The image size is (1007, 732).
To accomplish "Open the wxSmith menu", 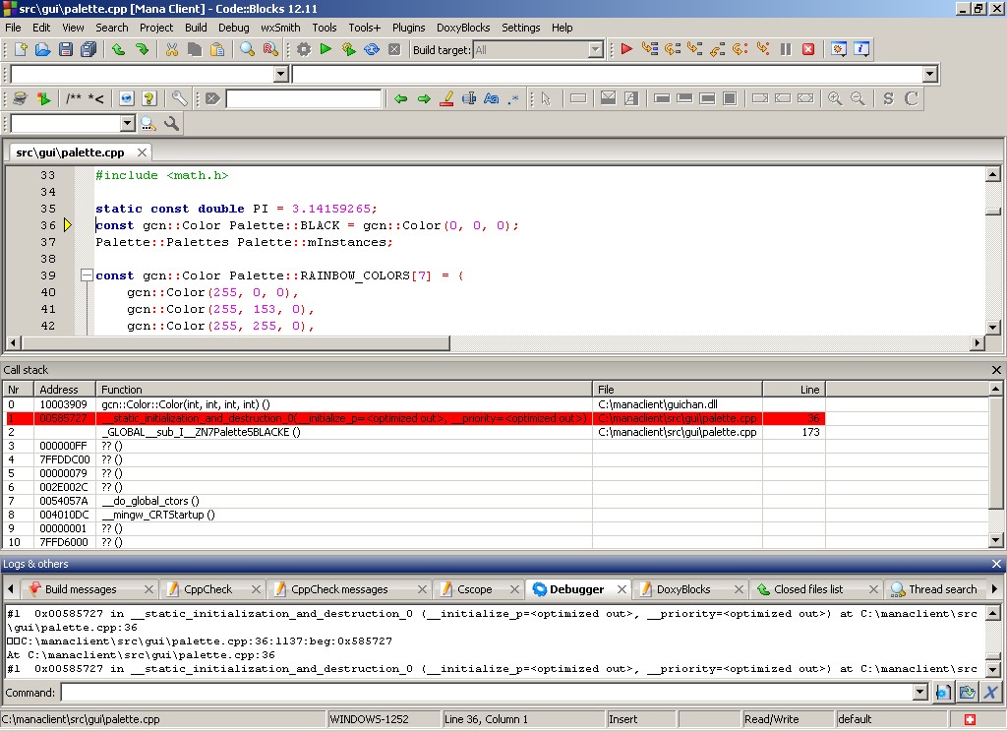I will [x=280, y=28].
